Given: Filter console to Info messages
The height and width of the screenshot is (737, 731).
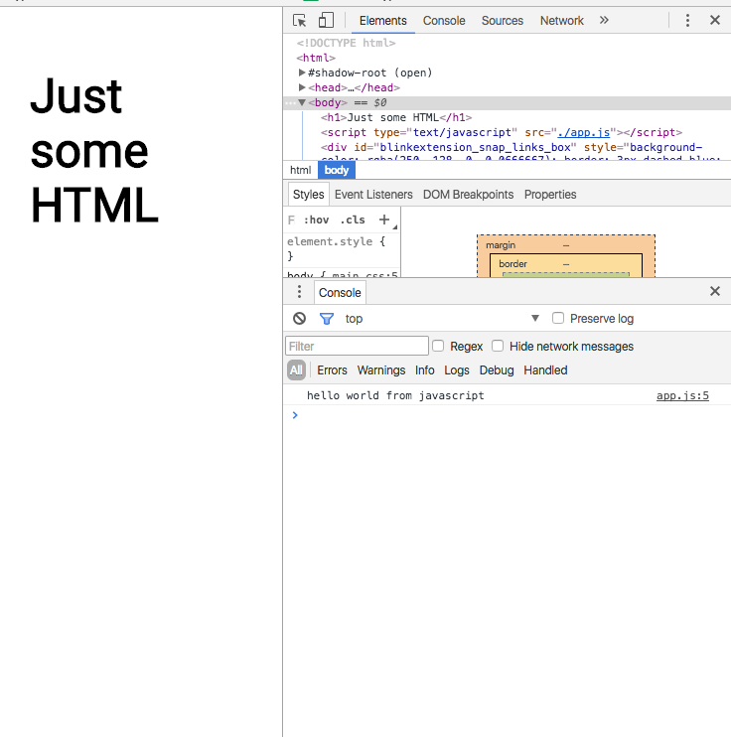Looking at the screenshot, I should 424,370.
